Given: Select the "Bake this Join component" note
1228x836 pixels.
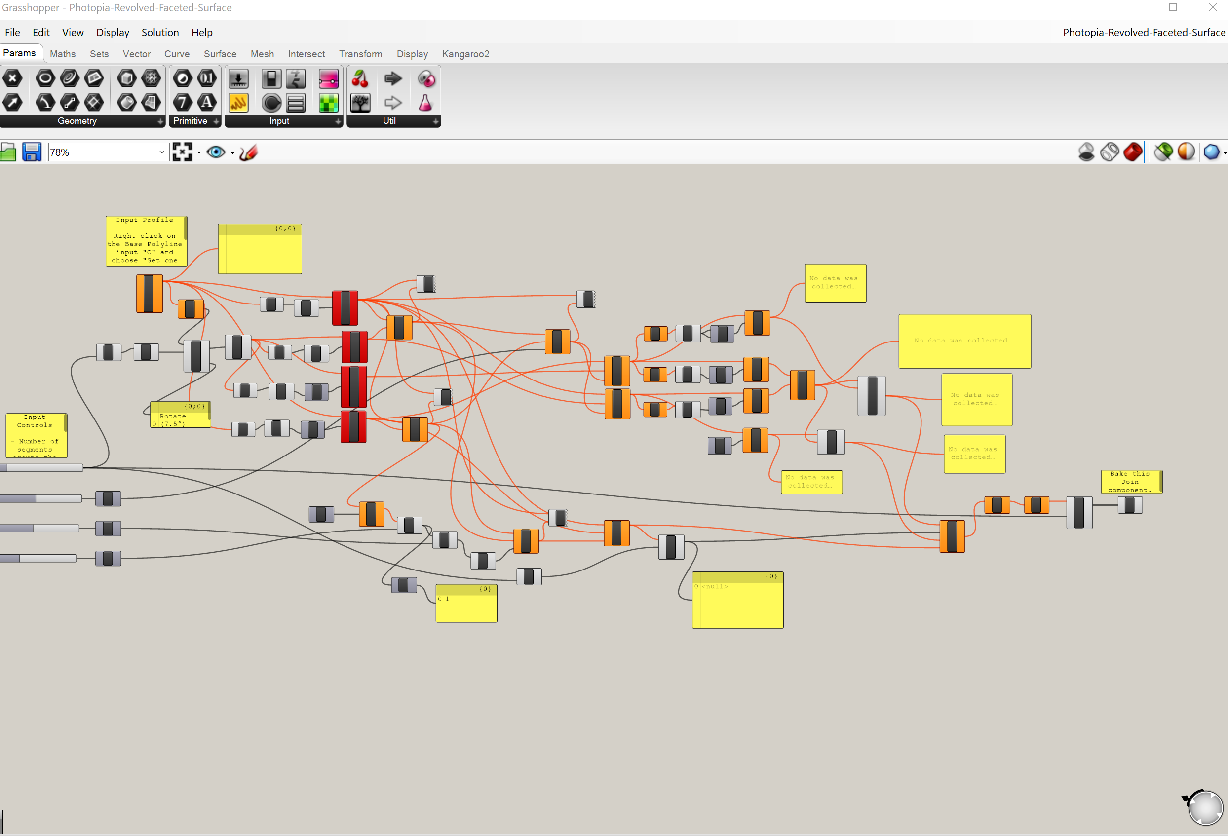Looking at the screenshot, I should (1131, 481).
